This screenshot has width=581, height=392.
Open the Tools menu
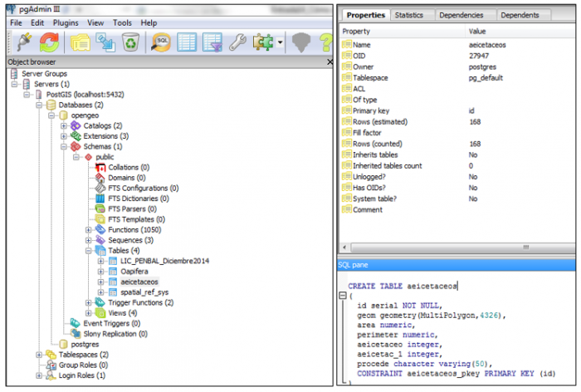(x=122, y=23)
